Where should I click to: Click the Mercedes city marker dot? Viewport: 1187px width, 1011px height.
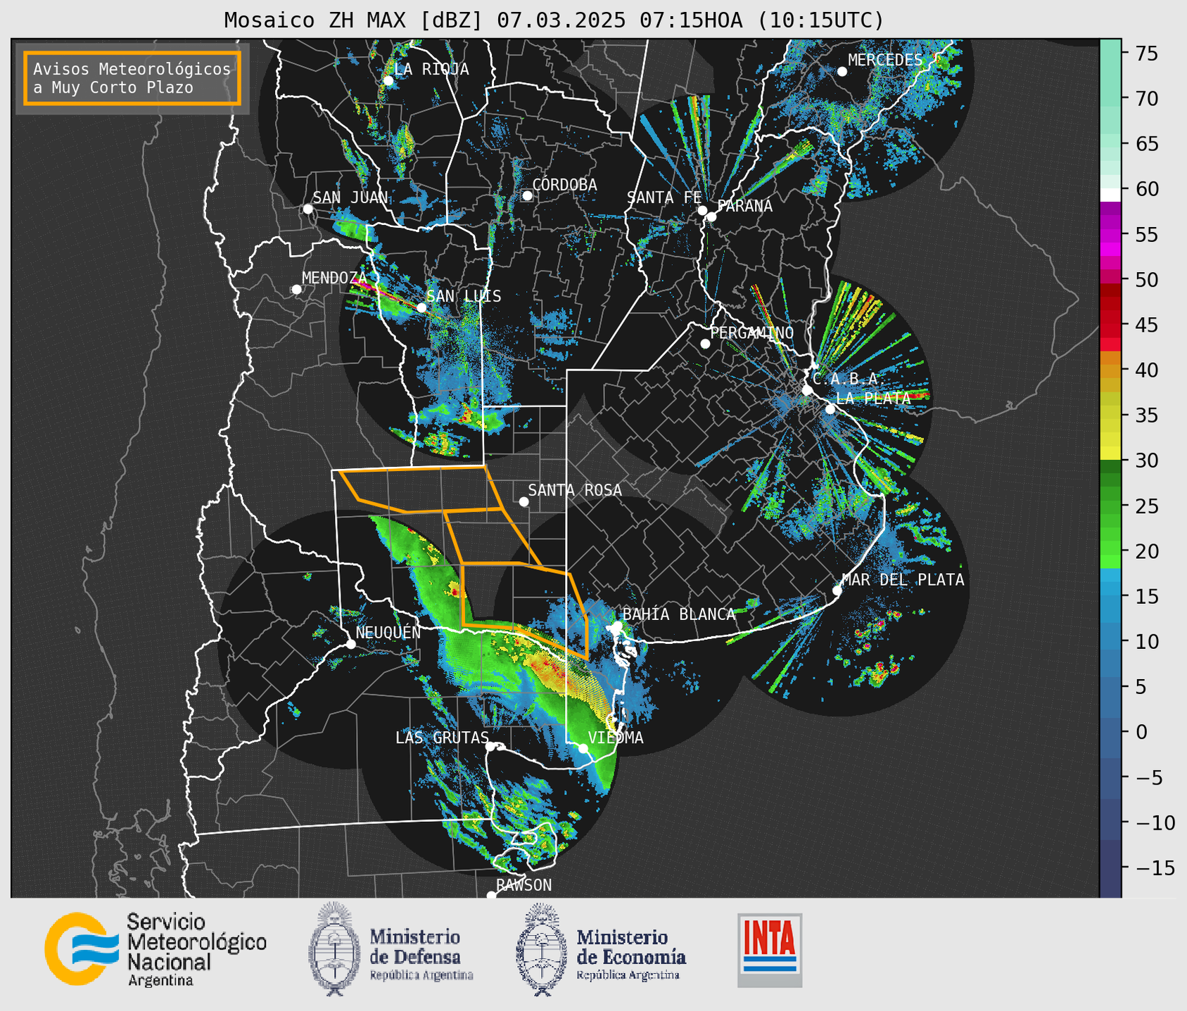point(842,71)
